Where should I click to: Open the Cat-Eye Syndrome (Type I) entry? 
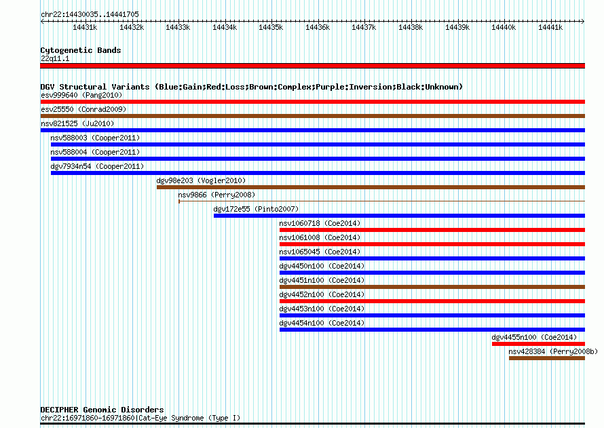tap(140, 418)
